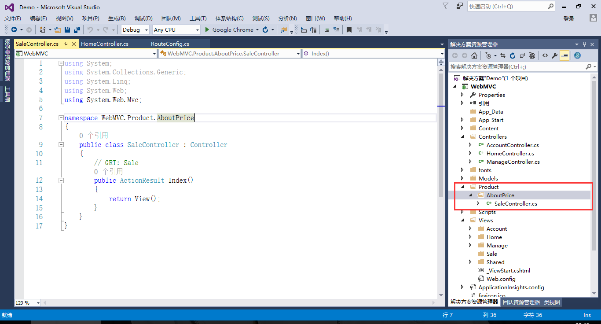Click the View Code angle-brackets icon
Viewport: 601px width, 324px height.
click(545, 55)
